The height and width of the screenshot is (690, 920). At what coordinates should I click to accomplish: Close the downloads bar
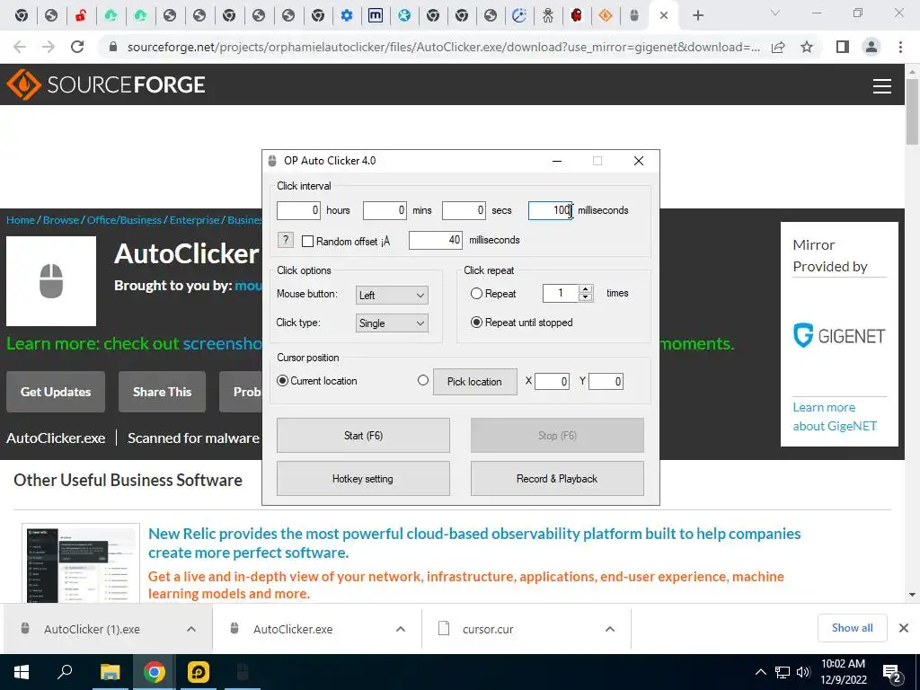tap(904, 628)
